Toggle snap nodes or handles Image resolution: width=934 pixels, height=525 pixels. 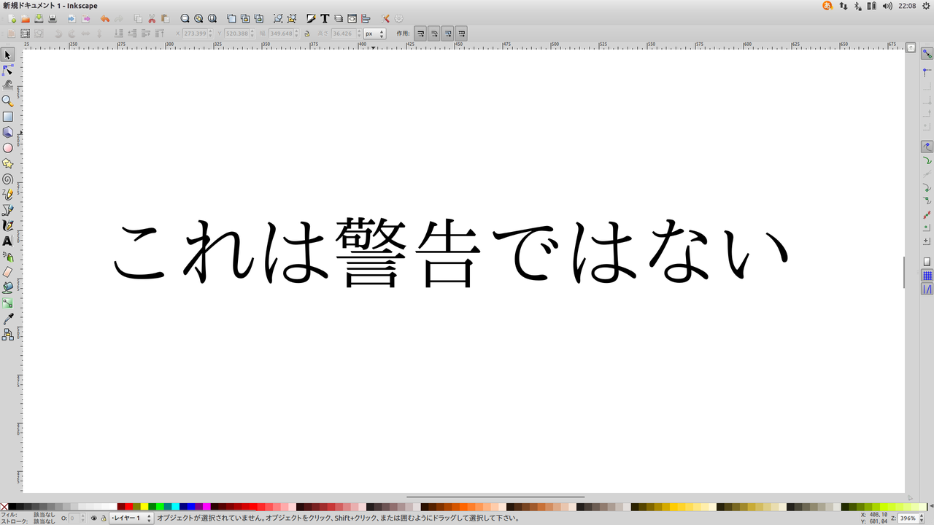point(927,147)
